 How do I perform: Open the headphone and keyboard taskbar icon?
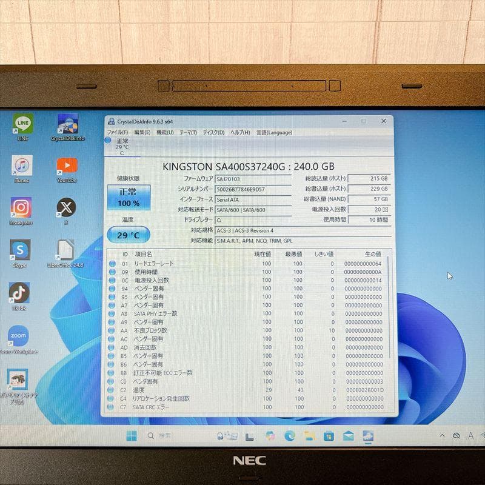[227, 436]
